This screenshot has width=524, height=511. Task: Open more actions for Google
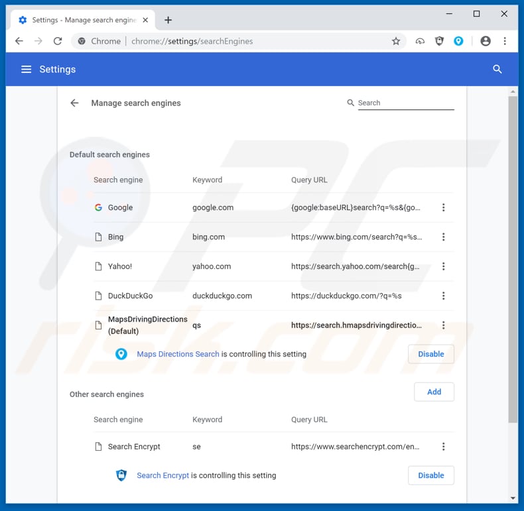pos(444,207)
